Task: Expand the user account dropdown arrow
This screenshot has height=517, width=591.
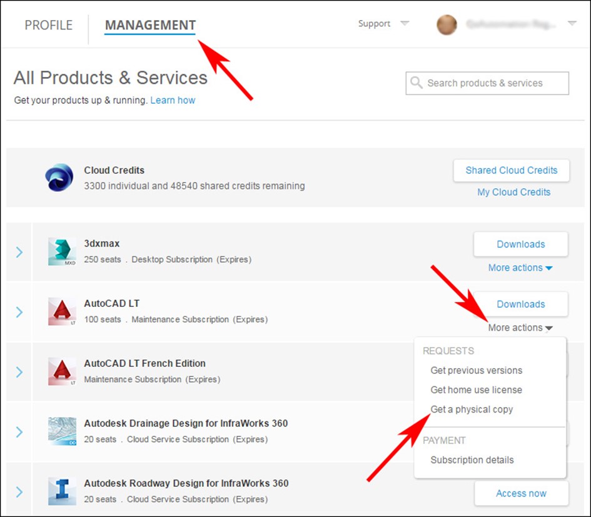Action: 572,23
